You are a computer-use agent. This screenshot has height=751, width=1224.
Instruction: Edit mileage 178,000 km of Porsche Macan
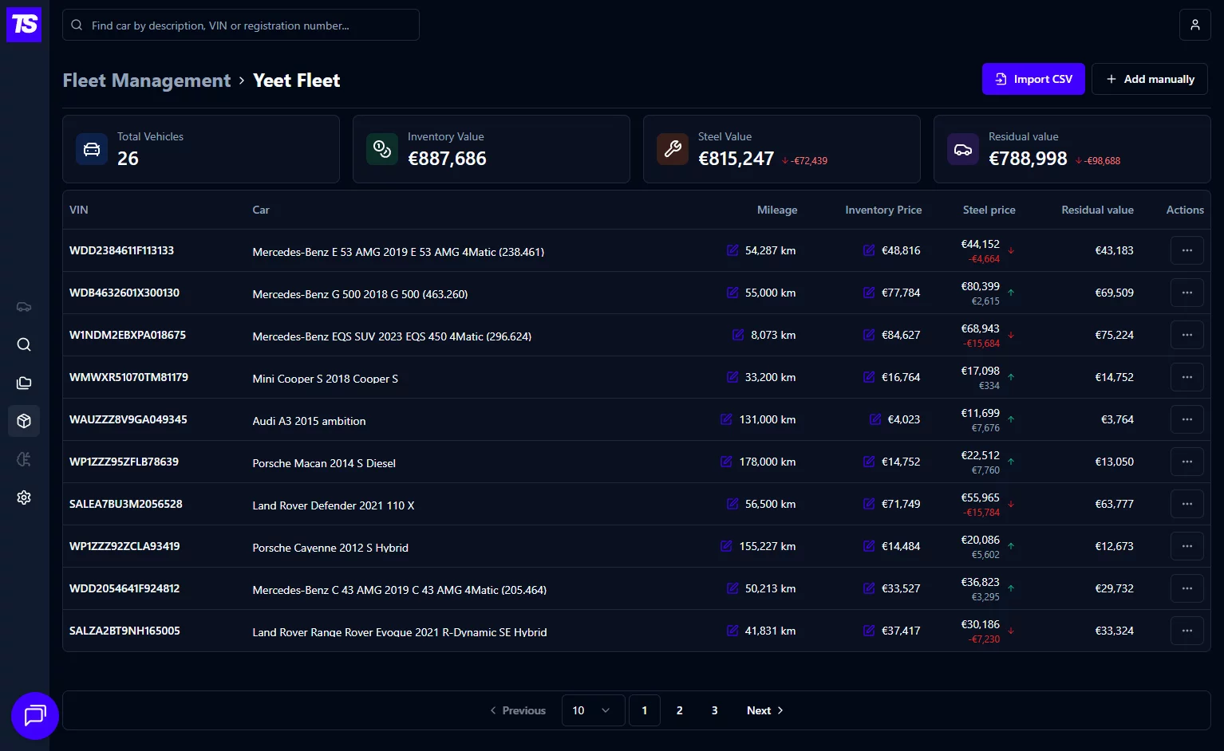click(x=726, y=462)
